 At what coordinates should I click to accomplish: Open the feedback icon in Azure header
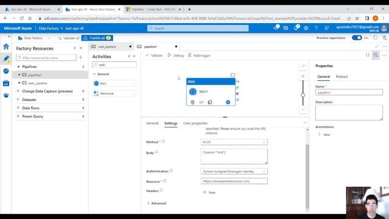(x=326, y=28)
